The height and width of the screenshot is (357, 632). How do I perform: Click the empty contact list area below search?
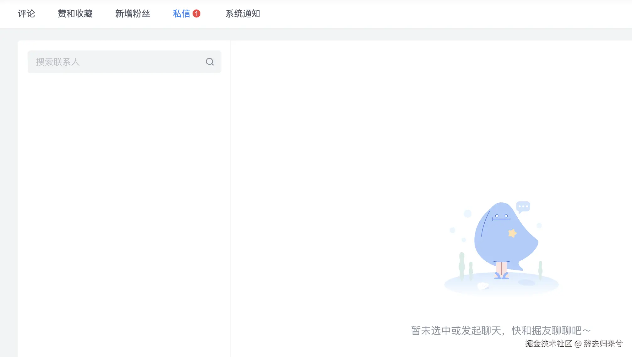124,188
